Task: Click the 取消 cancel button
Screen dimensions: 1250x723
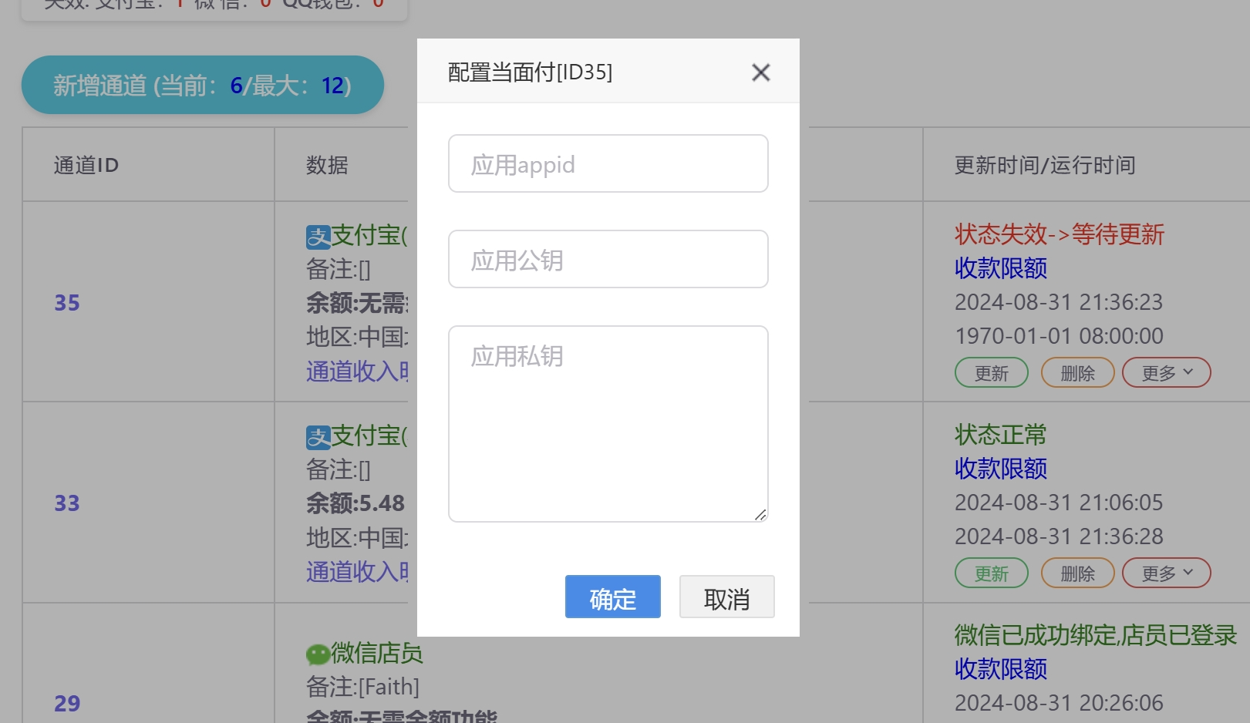Action: tap(726, 597)
